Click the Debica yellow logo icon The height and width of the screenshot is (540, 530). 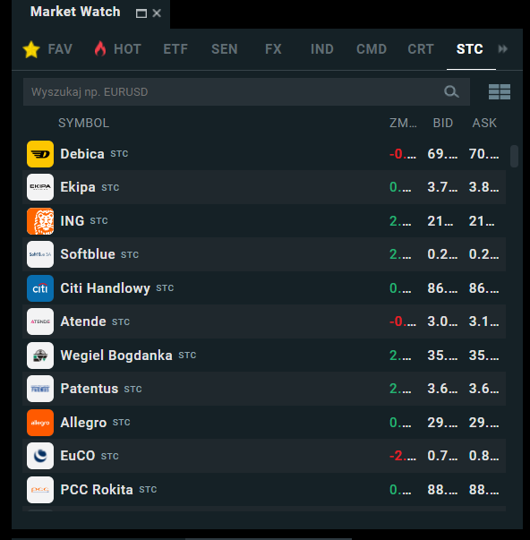point(40,154)
